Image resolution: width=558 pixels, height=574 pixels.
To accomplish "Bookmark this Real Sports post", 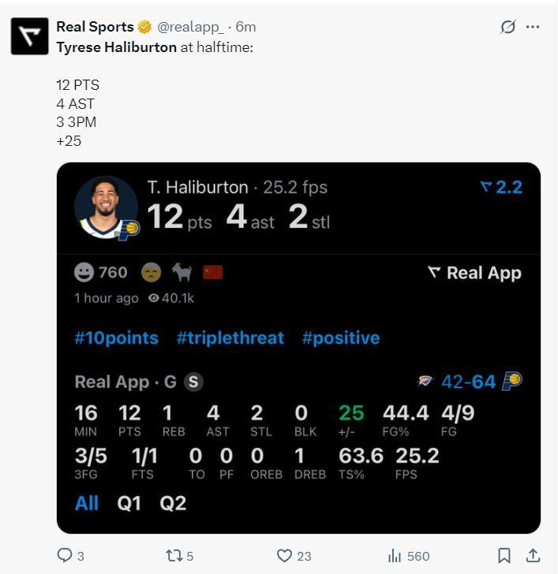I will pyautogui.click(x=504, y=556).
